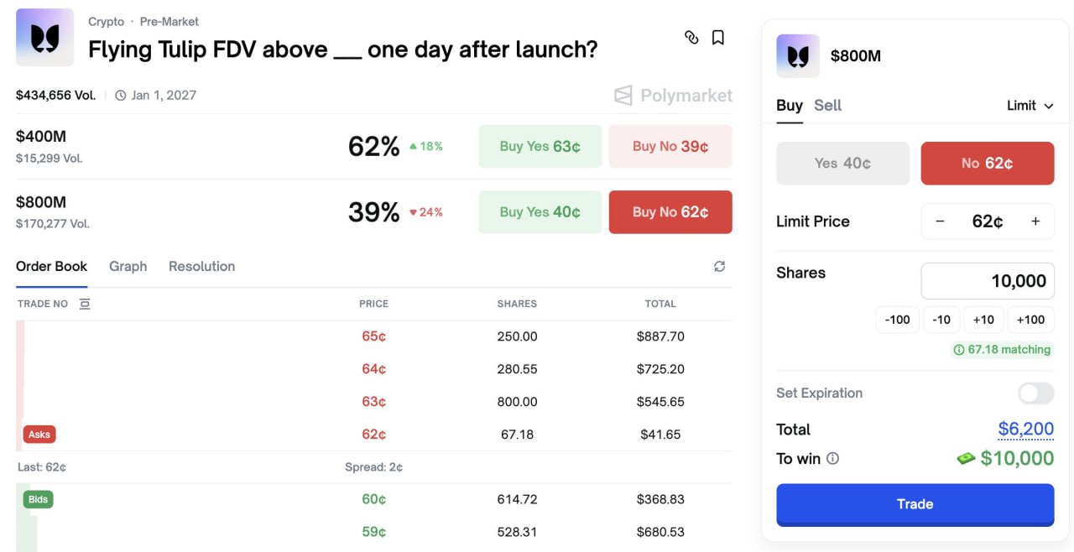The width and height of the screenshot is (1074, 552).
Task: Open the Limit order type dropdown
Action: tap(1030, 106)
